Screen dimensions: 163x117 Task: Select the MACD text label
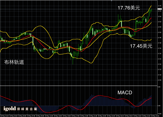(125, 93)
